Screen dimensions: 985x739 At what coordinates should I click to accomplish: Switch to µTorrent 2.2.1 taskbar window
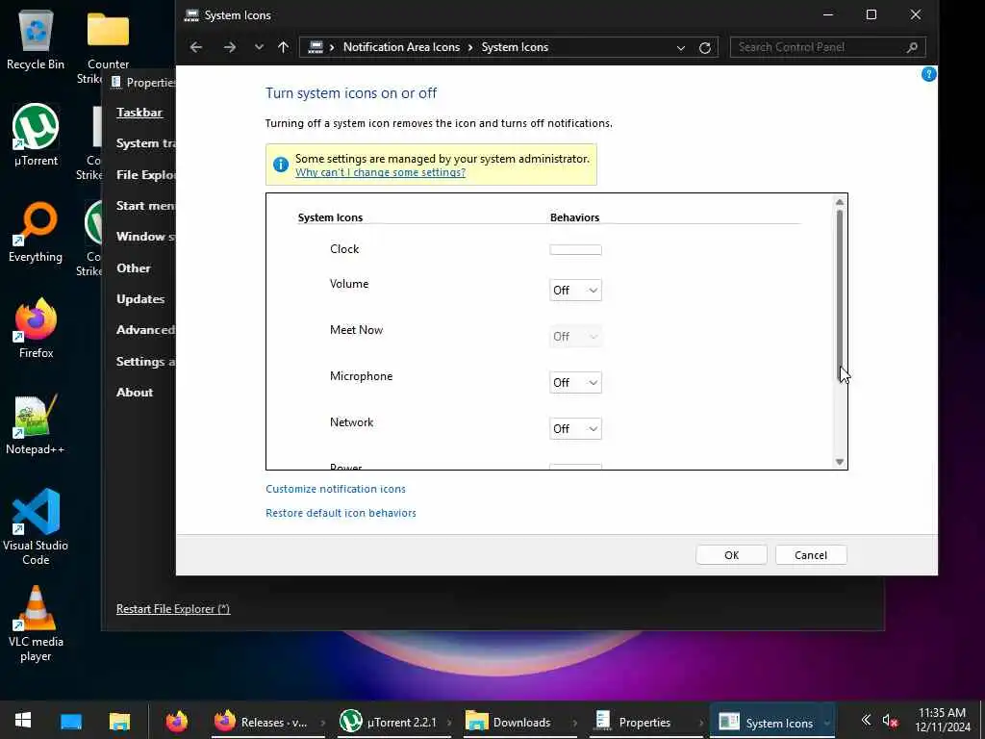392,722
